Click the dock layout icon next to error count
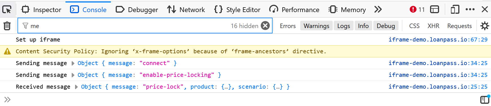Image resolution: width=491 pixels, height=106 pixels. click(x=435, y=10)
